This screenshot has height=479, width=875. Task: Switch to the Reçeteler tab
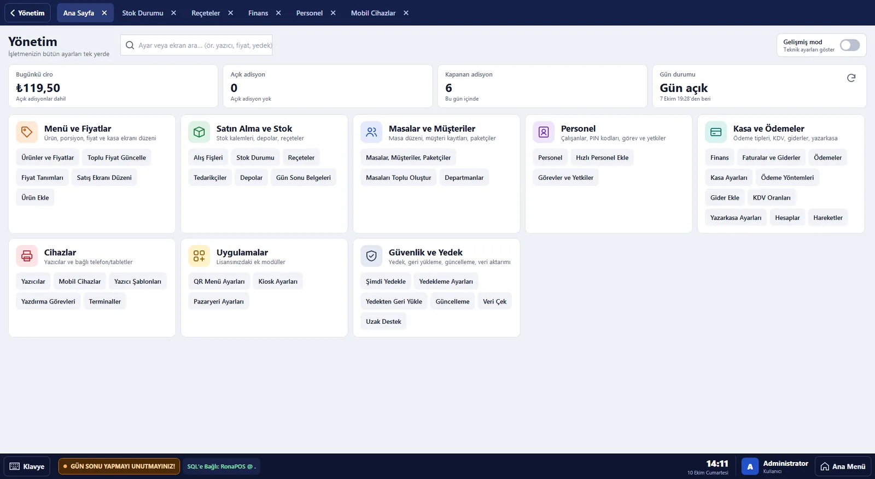[x=206, y=13]
